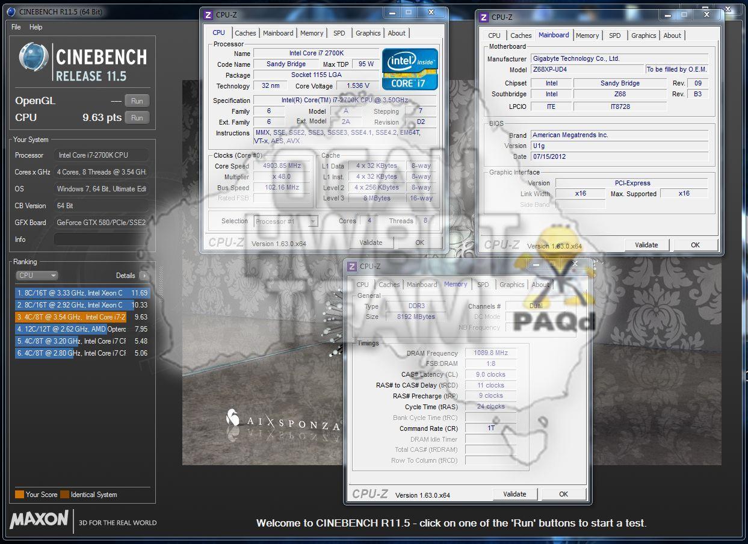Viewport: 748px width, 544px height.
Task: Click OK in CPU-Z Mainboard window
Action: click(695, 245)
